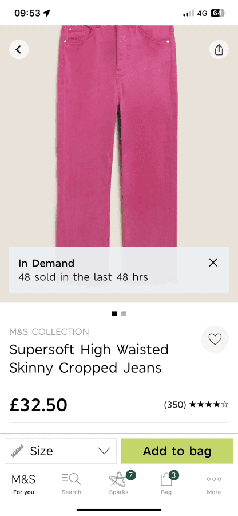Expand the Size chevron arrow
Image resolution: width=238 pixels, height=516 pixels.
point(104,451)
